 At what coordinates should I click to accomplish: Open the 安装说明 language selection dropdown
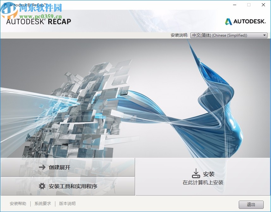click(228, 35)
